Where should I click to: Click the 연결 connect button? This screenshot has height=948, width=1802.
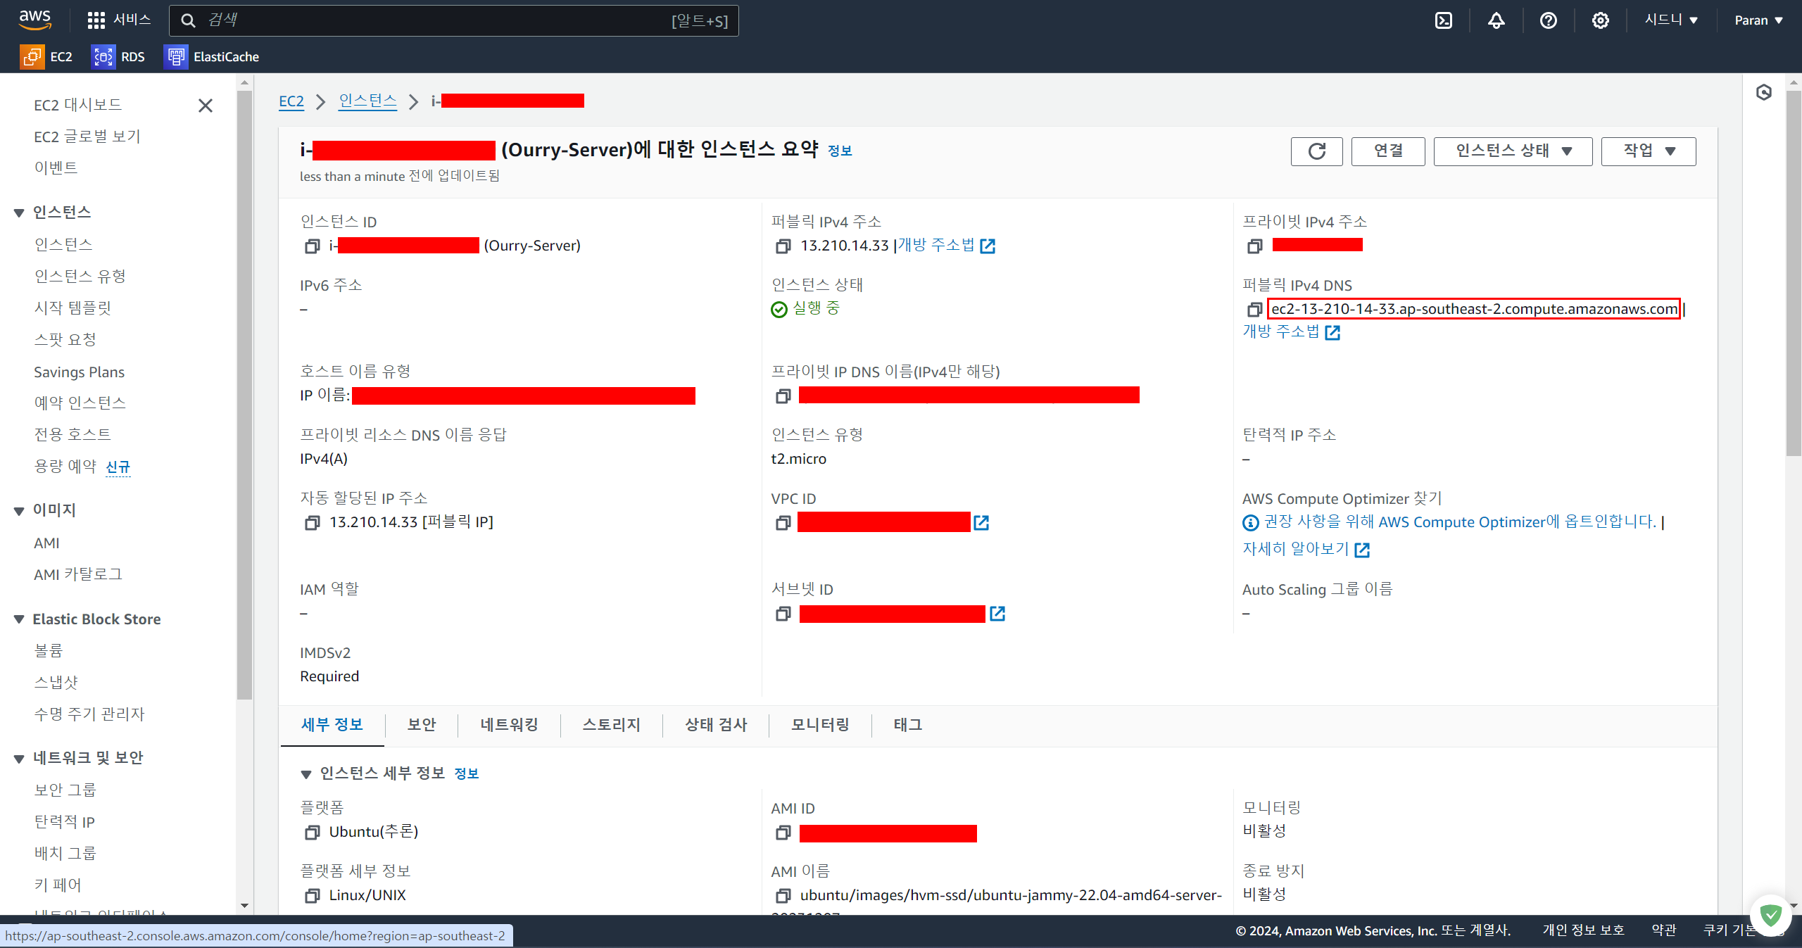1388,151
